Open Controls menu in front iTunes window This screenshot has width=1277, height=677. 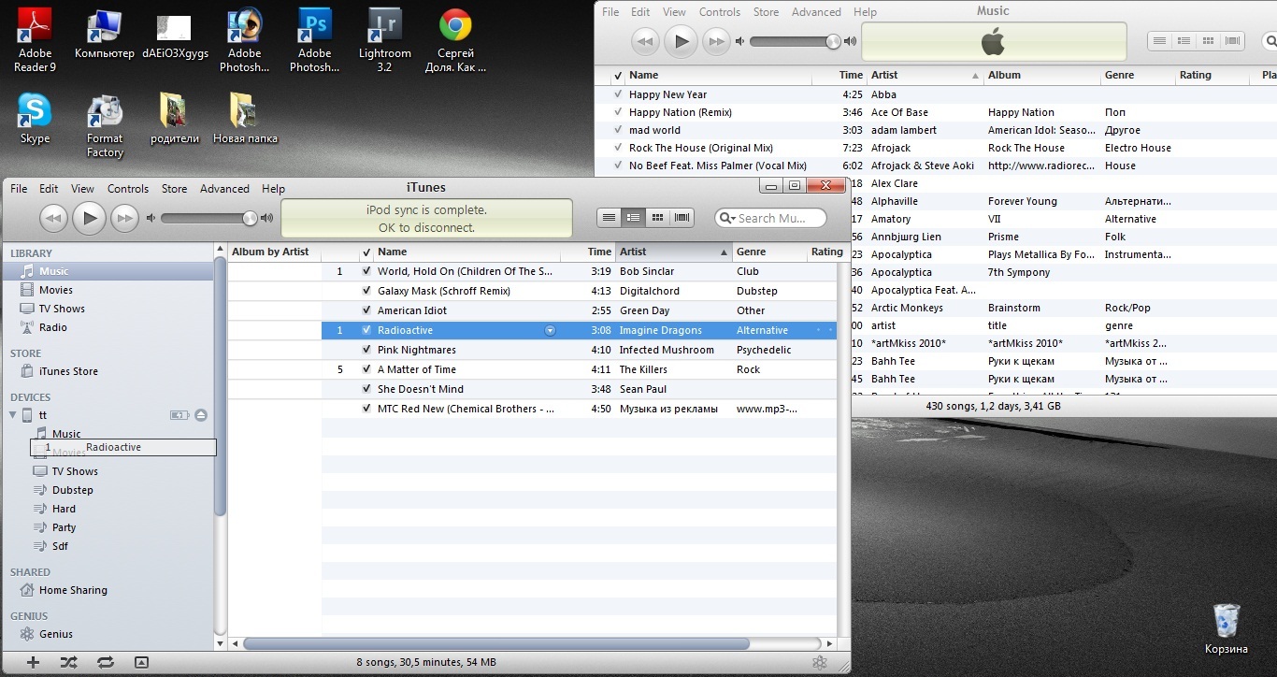click(128, 189)
